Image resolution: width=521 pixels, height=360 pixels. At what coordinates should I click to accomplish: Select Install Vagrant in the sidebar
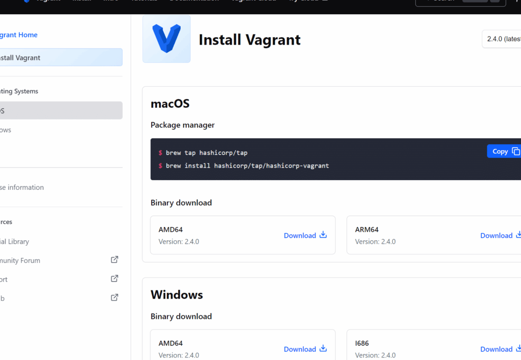click(x=20, y=57)
